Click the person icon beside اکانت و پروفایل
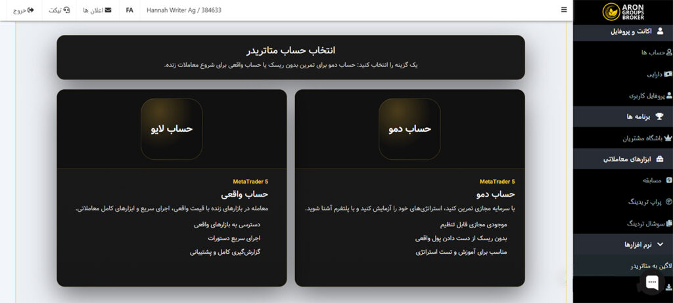 660,31
